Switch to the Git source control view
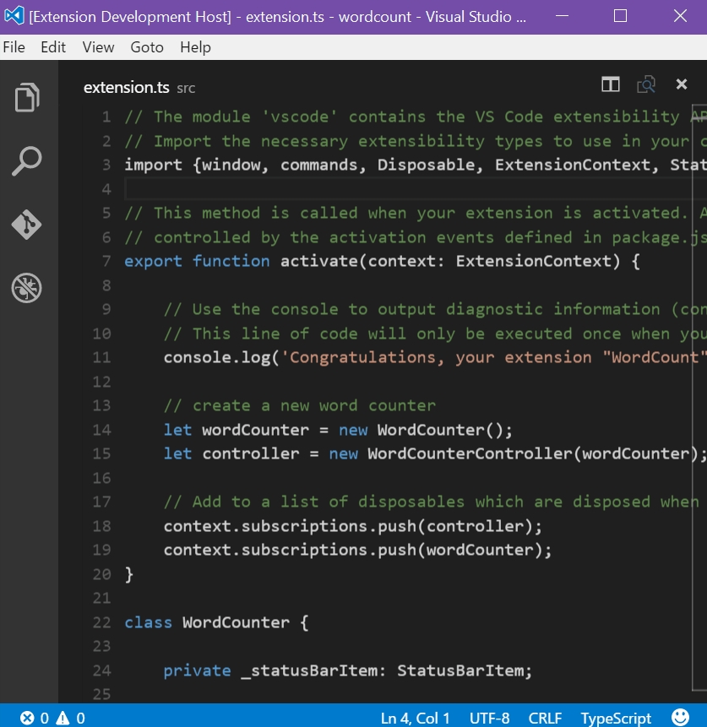Screen dimensions: 707x727 point(28,225)
